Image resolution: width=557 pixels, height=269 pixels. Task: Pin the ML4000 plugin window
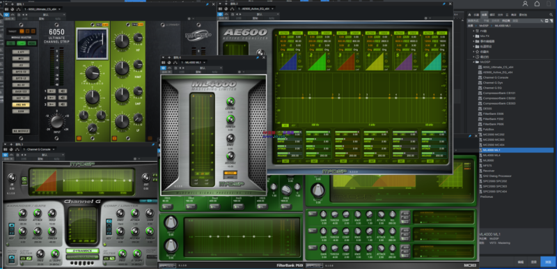pyautogui.click(x=258, y=57)
